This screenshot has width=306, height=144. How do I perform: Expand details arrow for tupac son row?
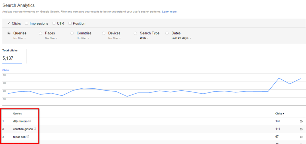(x=301, y=137)
